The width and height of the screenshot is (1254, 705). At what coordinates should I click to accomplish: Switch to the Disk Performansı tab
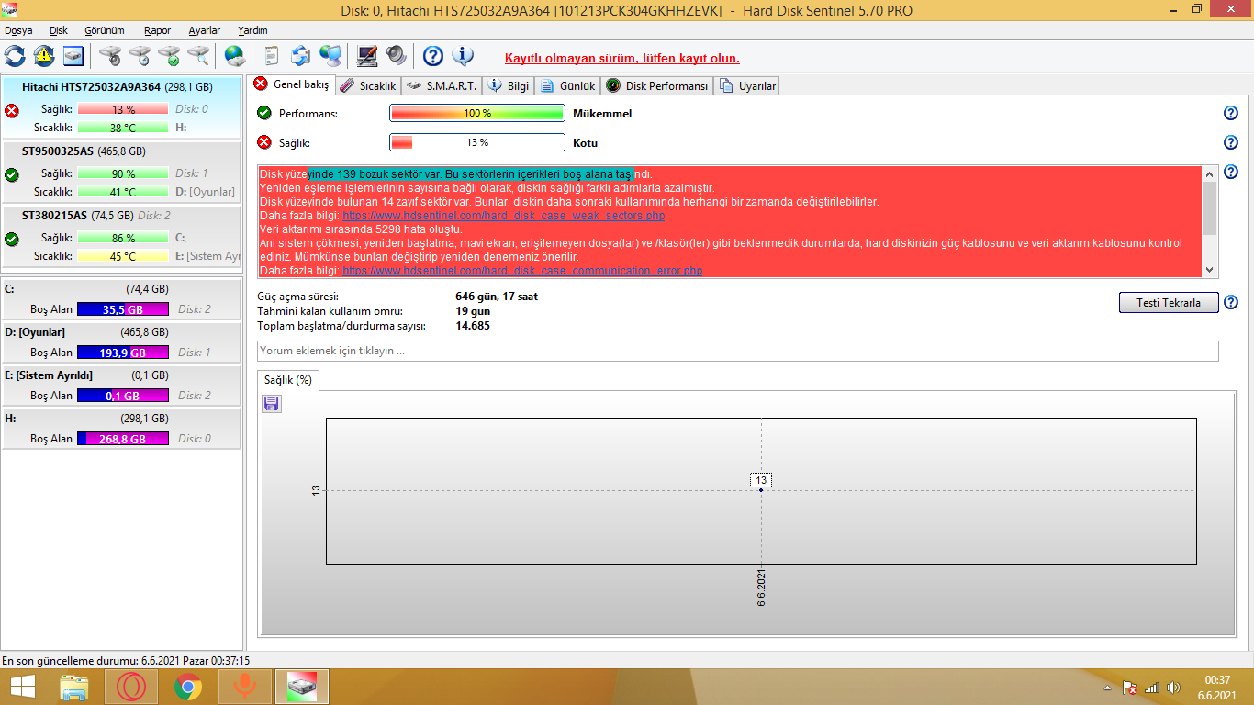click(658, 86)
